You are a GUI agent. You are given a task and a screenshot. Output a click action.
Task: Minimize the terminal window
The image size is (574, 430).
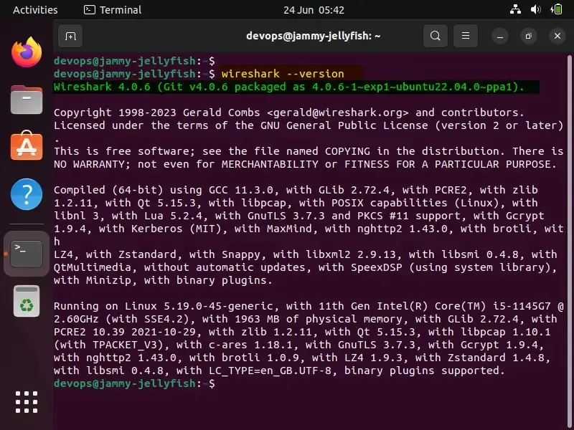[499, 36]
